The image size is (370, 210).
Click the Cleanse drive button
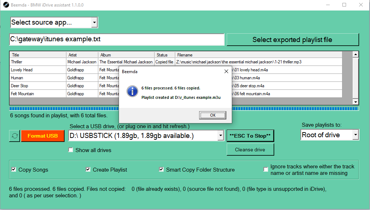click(250, 150)
